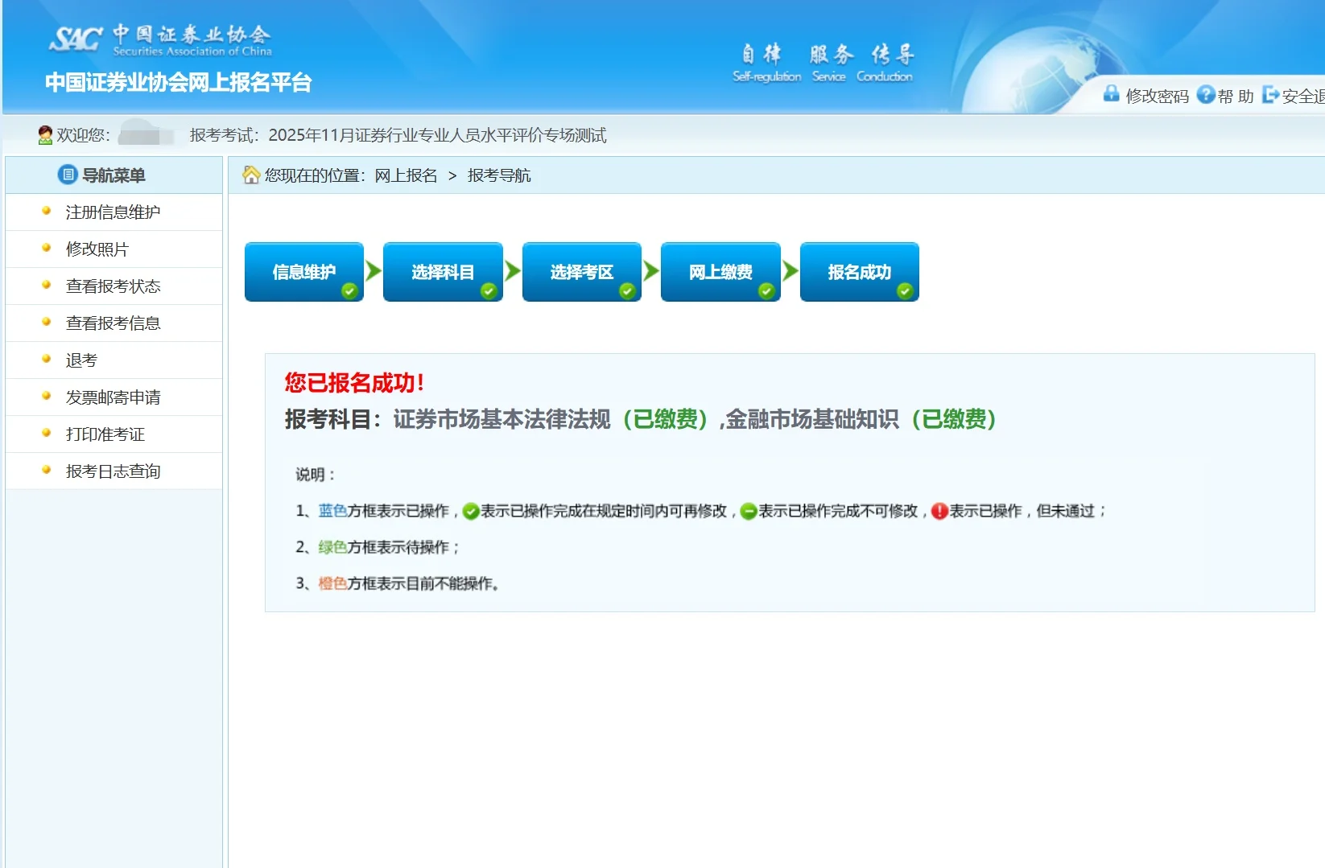Image resolution: width=1325 pixels, height=868 pixels.
Task: Open help via the 帮助 question icon
Action: pos(1206,95)
